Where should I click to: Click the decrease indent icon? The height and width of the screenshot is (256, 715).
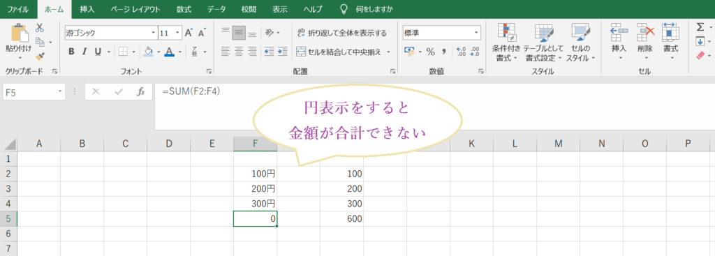pyautogui.click(x=269, y=52)
